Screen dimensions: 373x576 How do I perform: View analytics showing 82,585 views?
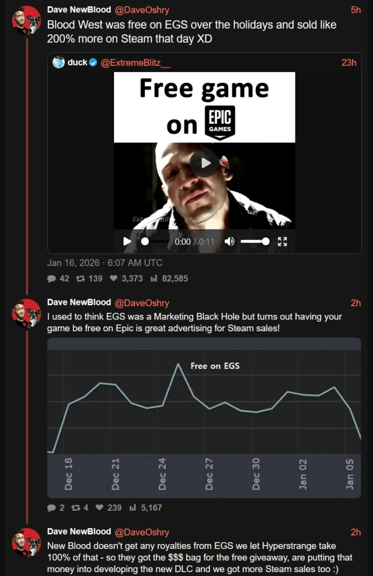169,278
